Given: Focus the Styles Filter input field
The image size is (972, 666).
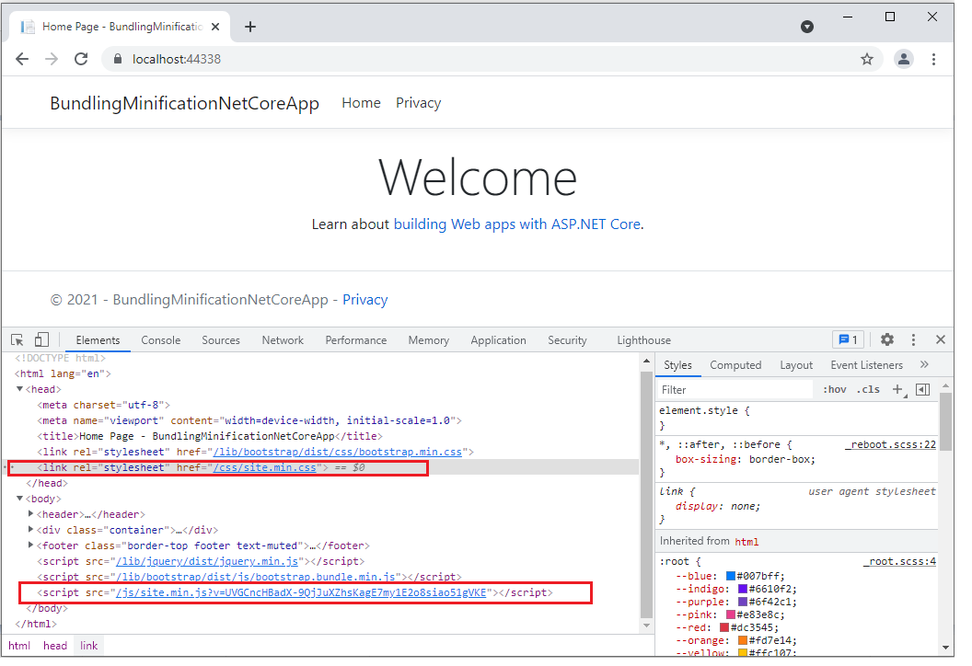Looking at the screenshot, I should tap(735, 390).
